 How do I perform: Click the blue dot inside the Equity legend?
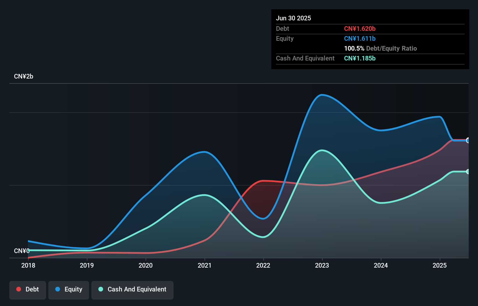tap(58, 289)
